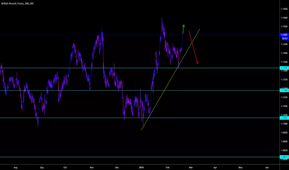The image size is (289, 170).
Task: Select the red downward arrow drawing
Action: click(193, 47)
